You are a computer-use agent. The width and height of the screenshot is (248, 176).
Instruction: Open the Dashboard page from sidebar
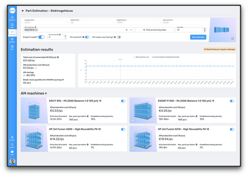click(12, 18)
